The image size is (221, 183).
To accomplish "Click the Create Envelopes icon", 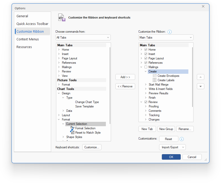I will click(154, 76).
